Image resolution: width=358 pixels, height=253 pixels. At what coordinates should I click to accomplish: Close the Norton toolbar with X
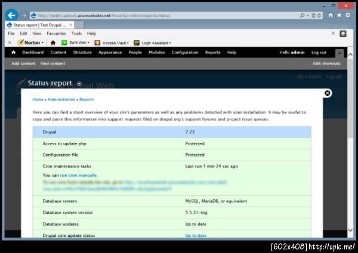(10, 43)
